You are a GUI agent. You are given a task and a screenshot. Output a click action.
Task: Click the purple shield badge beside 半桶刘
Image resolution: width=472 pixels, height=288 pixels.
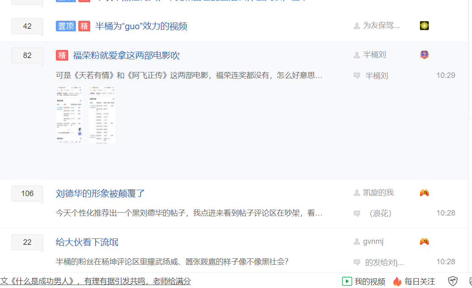coord(424,55)
